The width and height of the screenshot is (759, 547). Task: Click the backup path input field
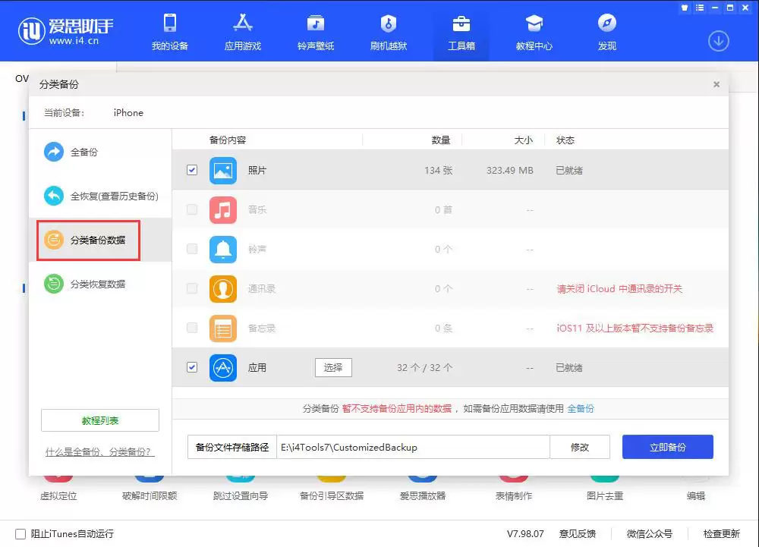point(413,448)
